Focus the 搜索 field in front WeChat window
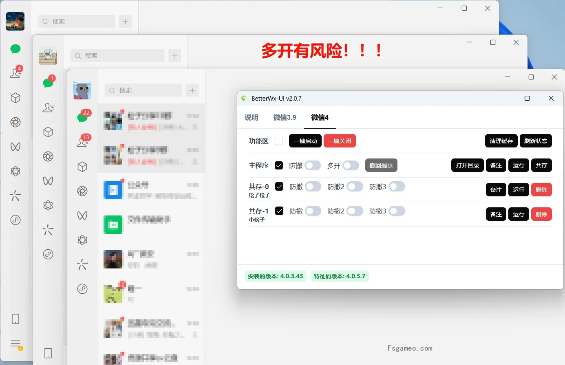 coord(143,90)
